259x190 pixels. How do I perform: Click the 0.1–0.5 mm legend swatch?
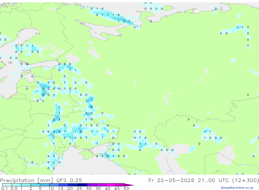(7, 185)
